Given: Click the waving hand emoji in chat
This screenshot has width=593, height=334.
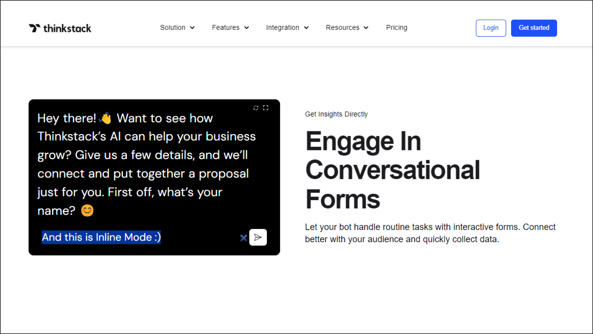Looking at the screenshot, I should (x=105, y=118).
